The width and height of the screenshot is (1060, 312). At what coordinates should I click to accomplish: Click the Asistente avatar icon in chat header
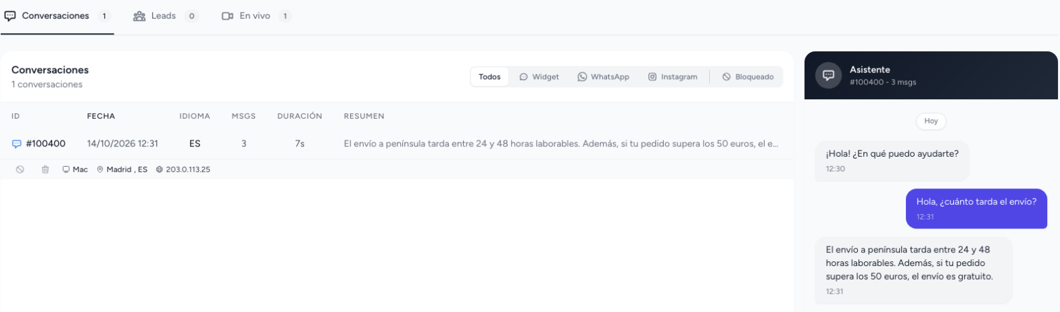pos(828,75)
